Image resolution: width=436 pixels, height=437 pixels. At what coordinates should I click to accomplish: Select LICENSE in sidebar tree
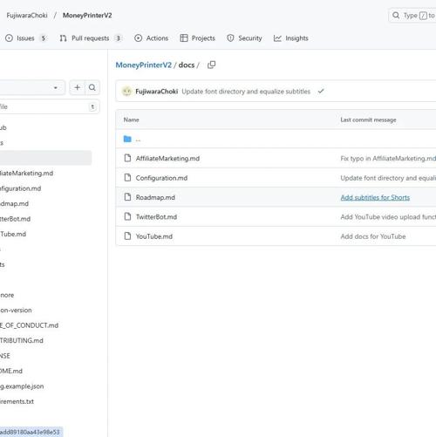pos(5,356)
